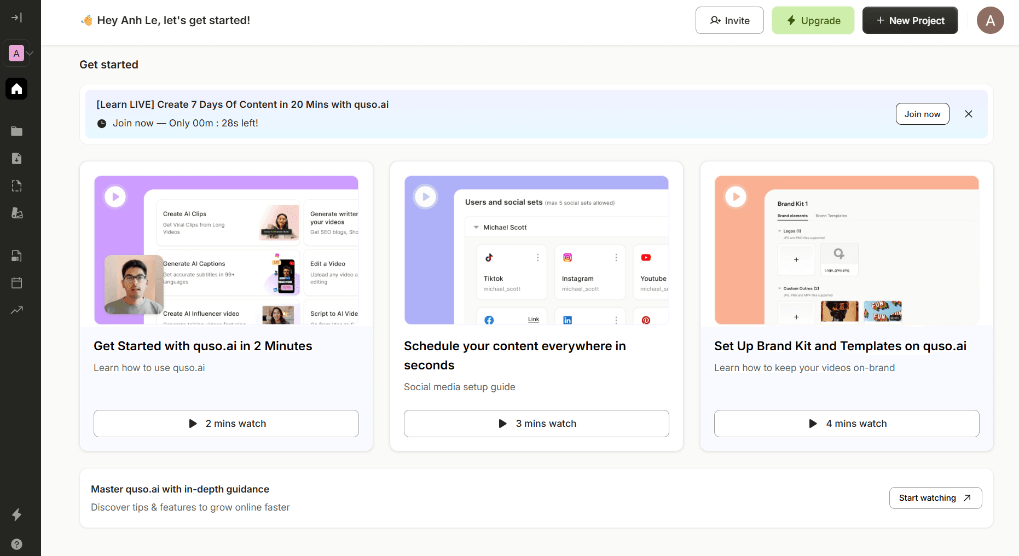Play the Schedule your content video thumbnail
The width and height of the screenshot is (1019, 556).
coord(426,197)
